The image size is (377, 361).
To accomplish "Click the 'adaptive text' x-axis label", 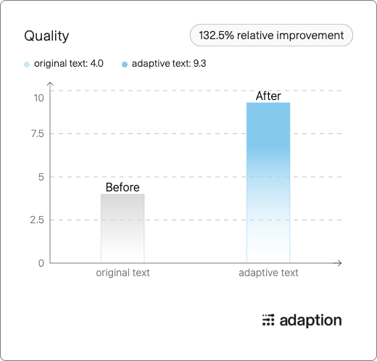I will 268,273.
